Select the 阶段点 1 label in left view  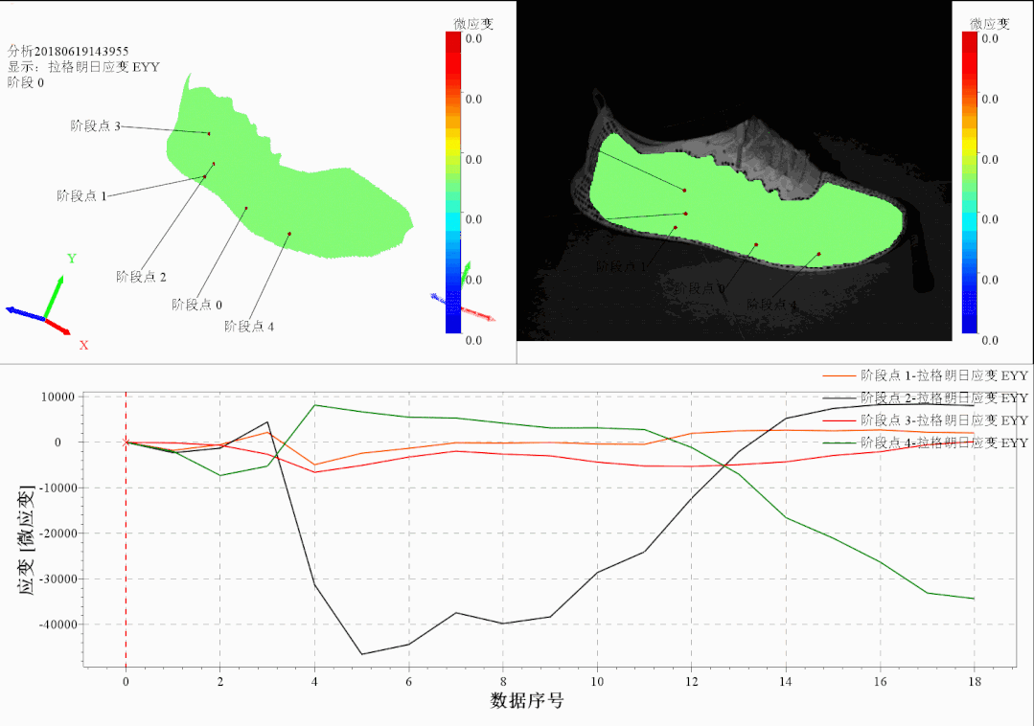click(81, 195)
